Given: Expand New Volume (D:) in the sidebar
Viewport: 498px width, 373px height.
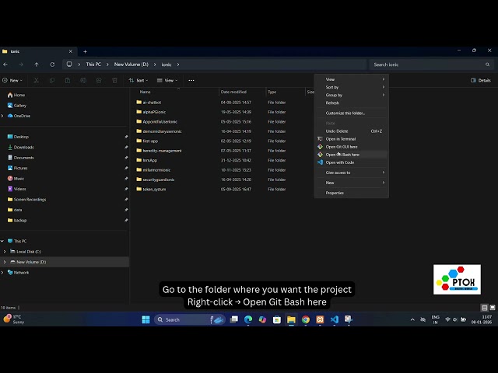Looking at the screenshot, I should (x=5, y=262).
